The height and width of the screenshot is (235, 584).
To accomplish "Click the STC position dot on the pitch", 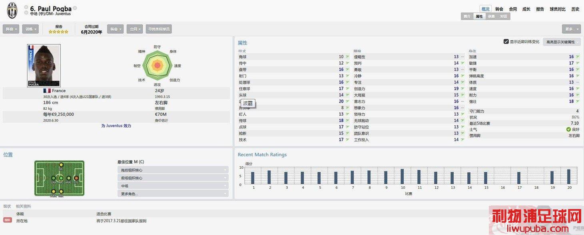I will [x=76, y=178].
